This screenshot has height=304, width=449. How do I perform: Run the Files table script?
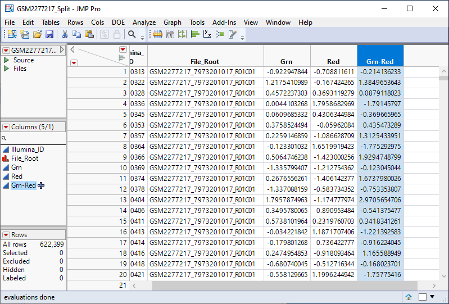[6, 69]
